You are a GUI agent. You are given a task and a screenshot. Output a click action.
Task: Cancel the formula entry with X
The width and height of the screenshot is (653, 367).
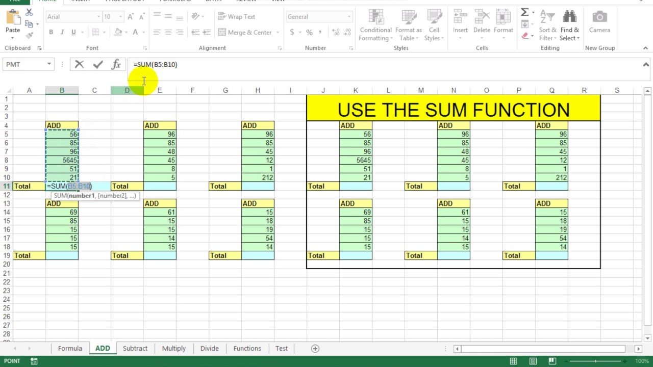click(x=79, y=64)
